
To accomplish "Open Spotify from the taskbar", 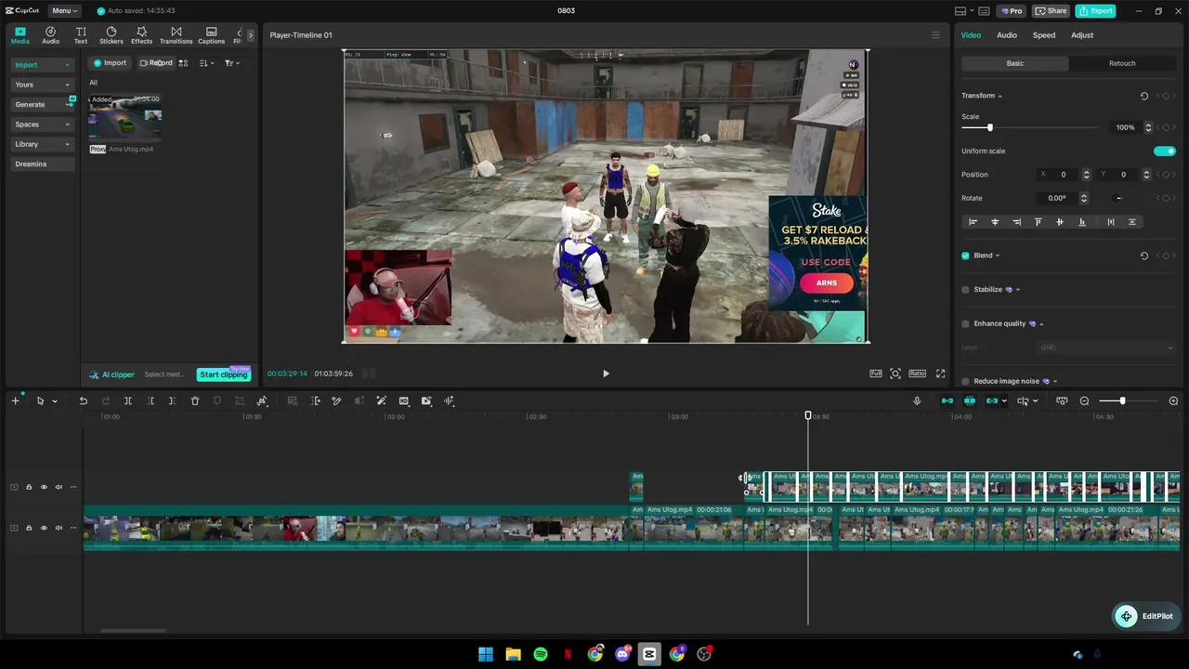I will (x=541, y=654).
